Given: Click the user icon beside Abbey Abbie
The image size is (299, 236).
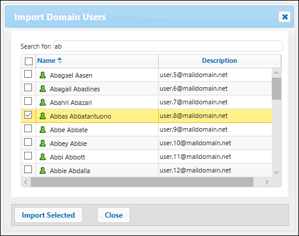Looking at the screenshot, I should (x=43, y=143).
